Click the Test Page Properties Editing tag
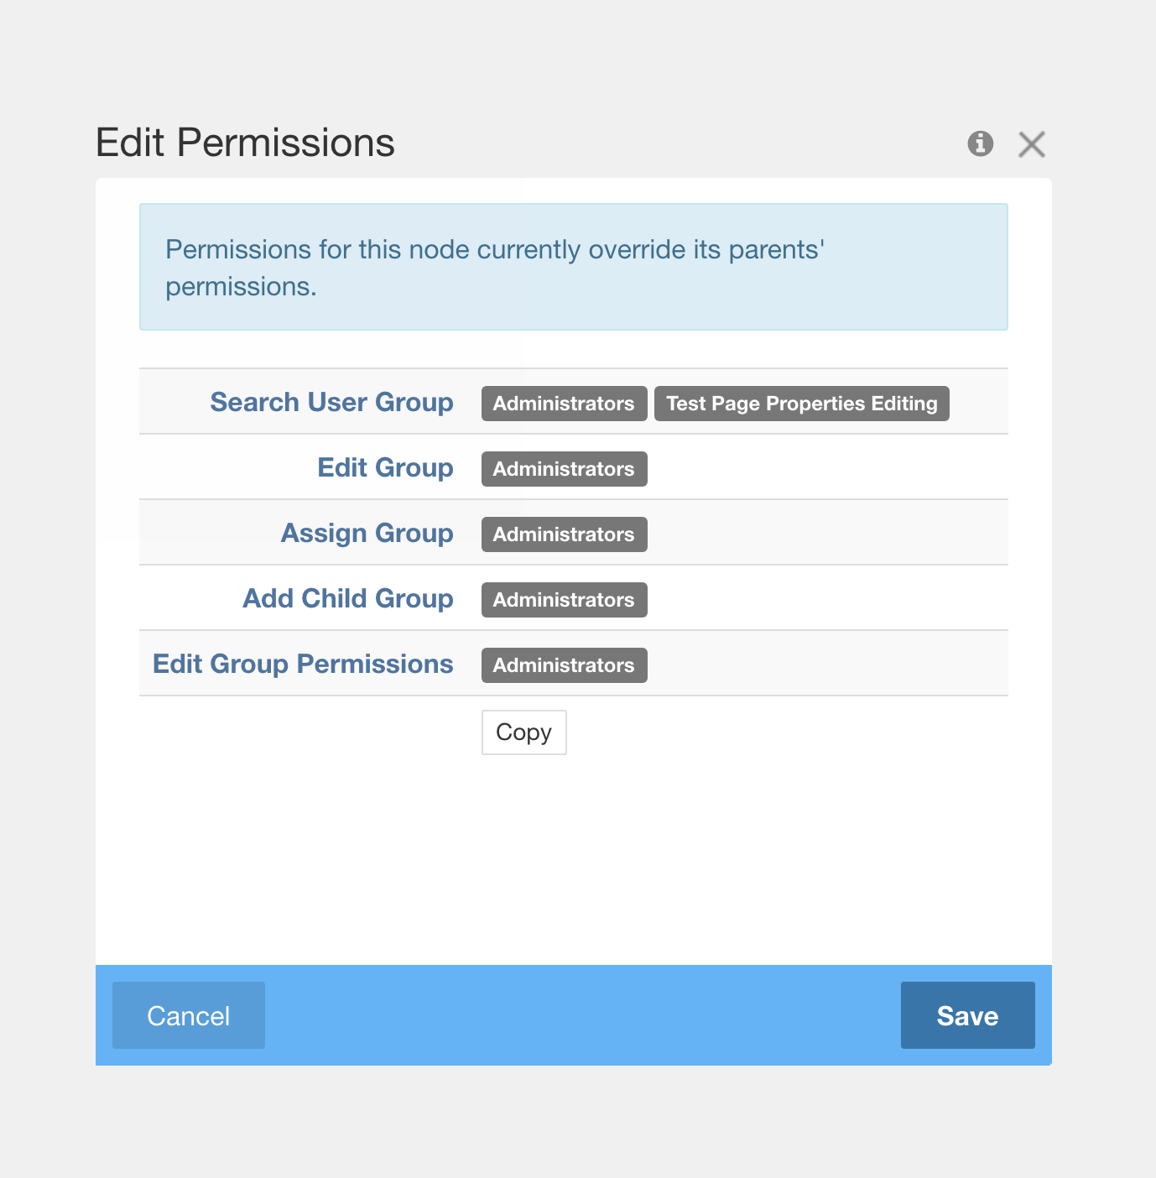The image size is (1156, 1178). point(801,404)
